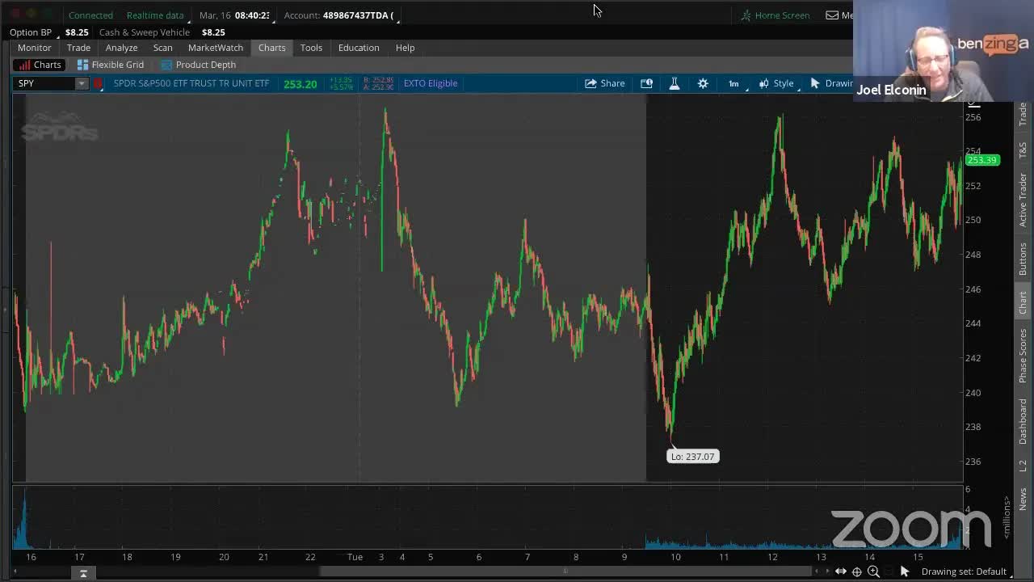Screen dimensions: 1034x582
Task: Click the EXTO Eligible label
Action: (x=431, y=83)
